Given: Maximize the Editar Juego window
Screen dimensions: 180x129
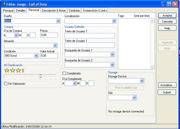Looking at the screenshot, I should coord(169,4).
